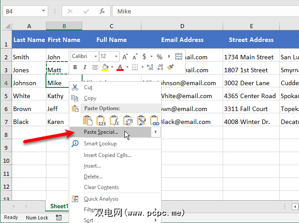This screenshot has width=299, height=223.
Task: Choose Cut from context menu
Action: tap(115, 87)
